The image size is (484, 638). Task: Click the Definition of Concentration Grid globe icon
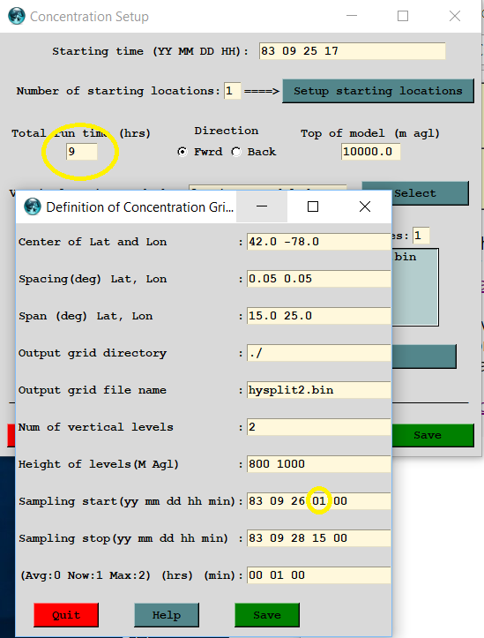[33, 206]
